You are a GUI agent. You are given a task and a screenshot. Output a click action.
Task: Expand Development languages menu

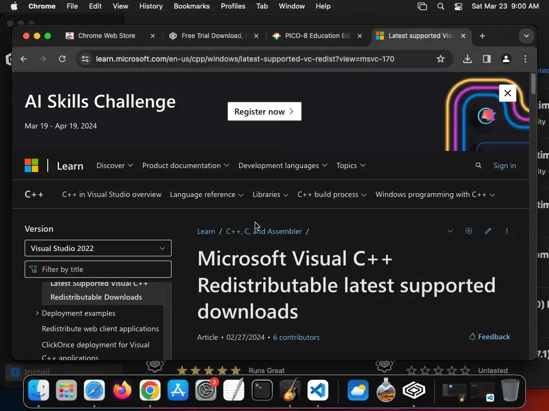pyautogui.click(x=283, y=165)
